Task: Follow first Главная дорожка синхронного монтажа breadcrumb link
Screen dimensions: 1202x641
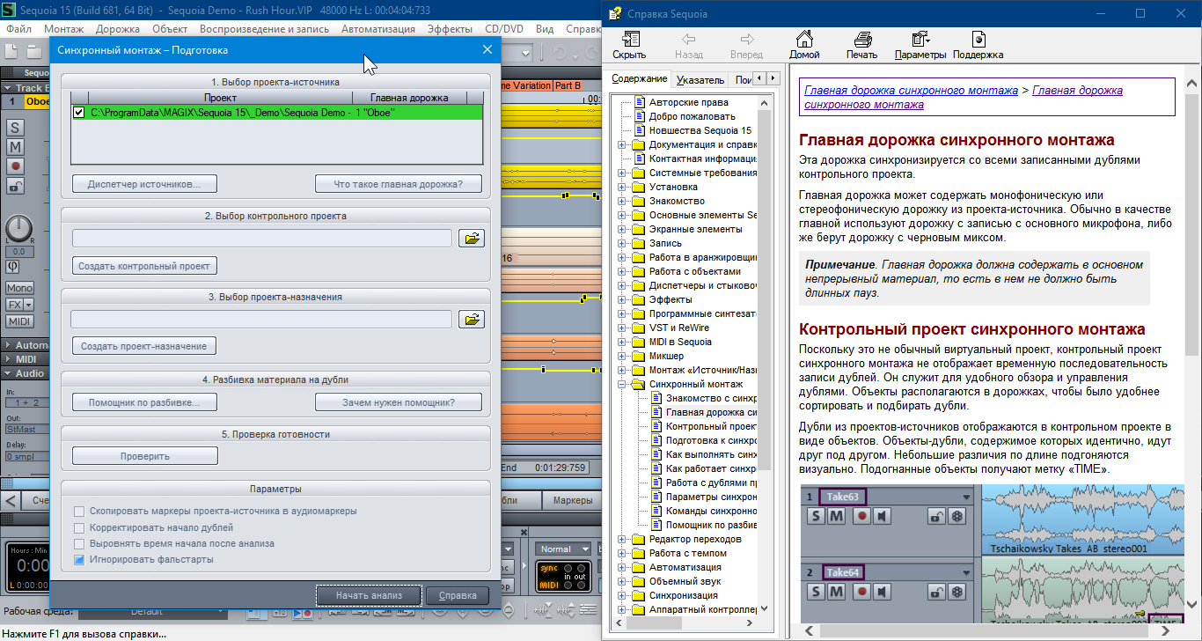Action: pos(911,90)
